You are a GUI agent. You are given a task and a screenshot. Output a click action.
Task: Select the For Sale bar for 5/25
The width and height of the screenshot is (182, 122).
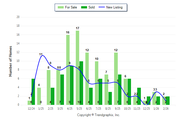coord(77,67)
